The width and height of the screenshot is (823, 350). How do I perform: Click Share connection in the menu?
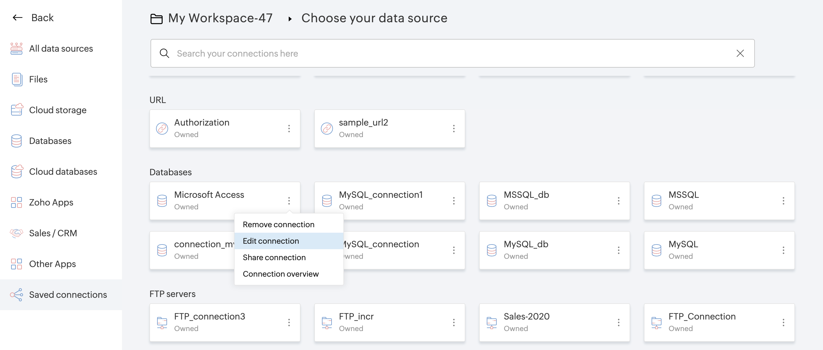(x=274, y=258)
